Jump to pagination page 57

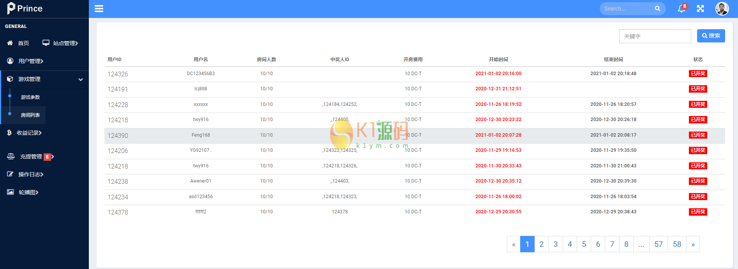[659, 244]
